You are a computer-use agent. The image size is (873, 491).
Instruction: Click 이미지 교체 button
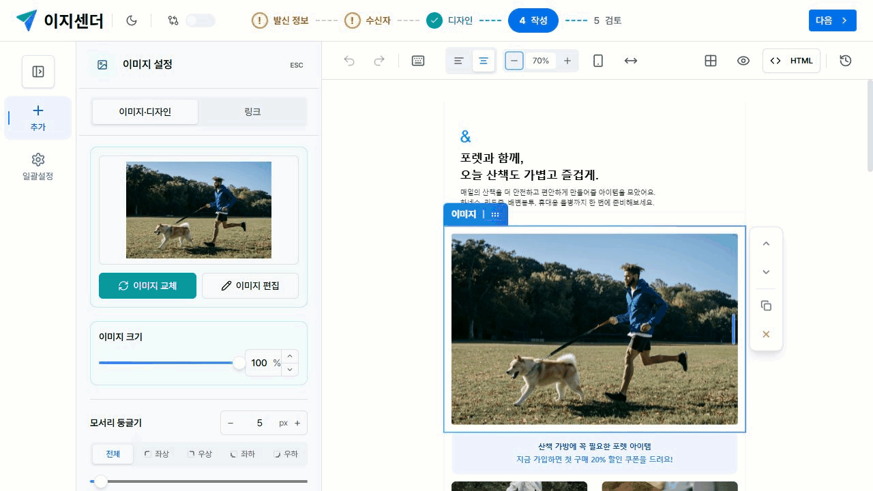click(x=147, y=286)
